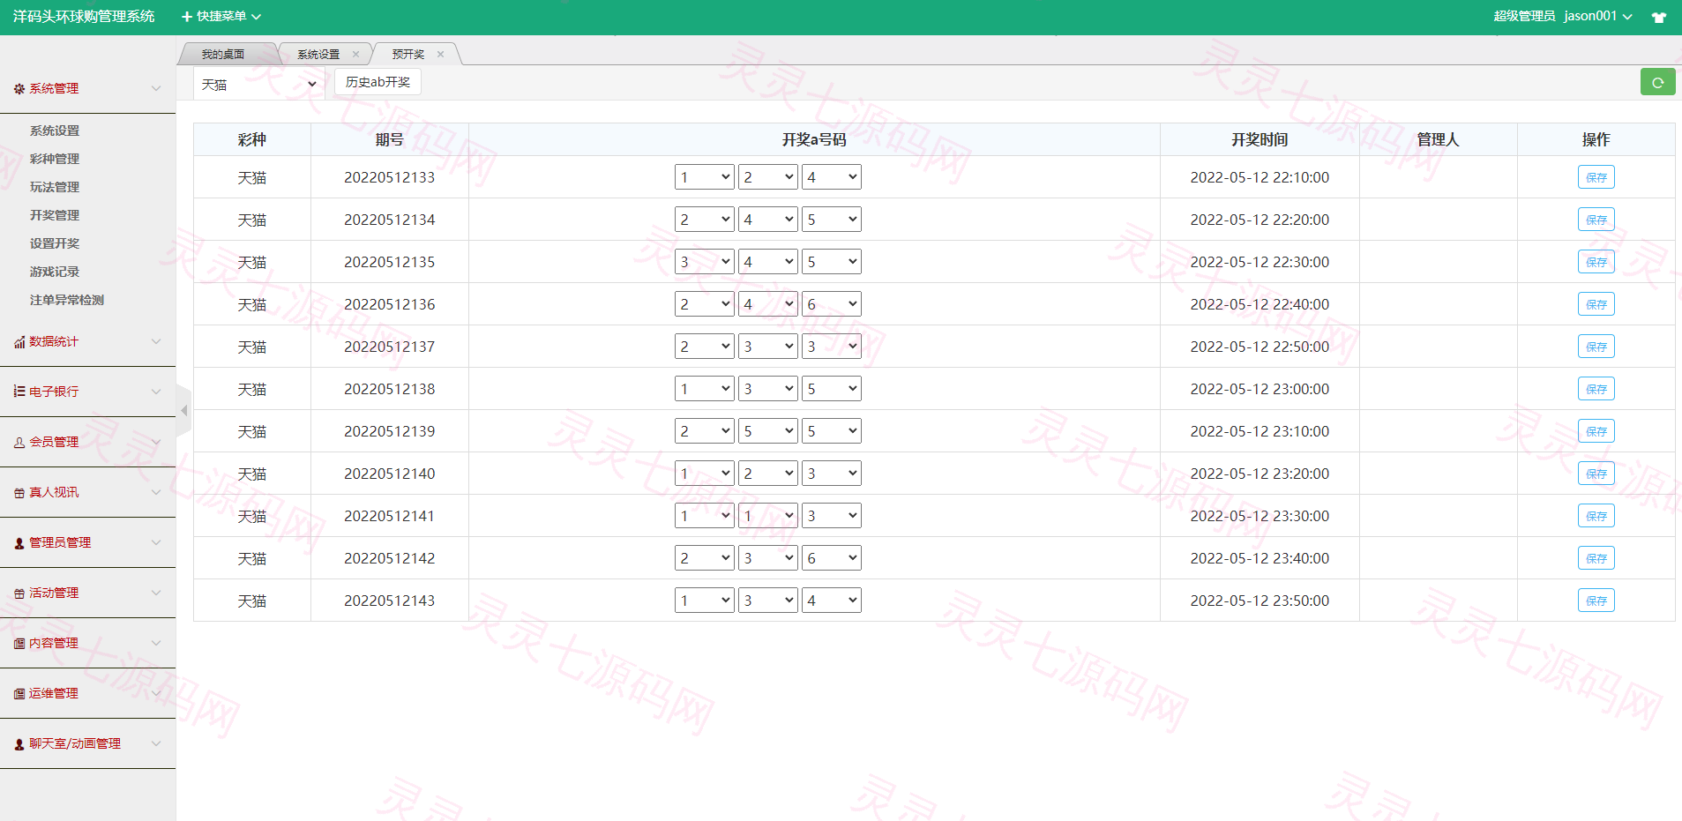Click draw time 2022-05-12 23:00:00
The width and height of the screenshot is (1682, 821).
1260,389
